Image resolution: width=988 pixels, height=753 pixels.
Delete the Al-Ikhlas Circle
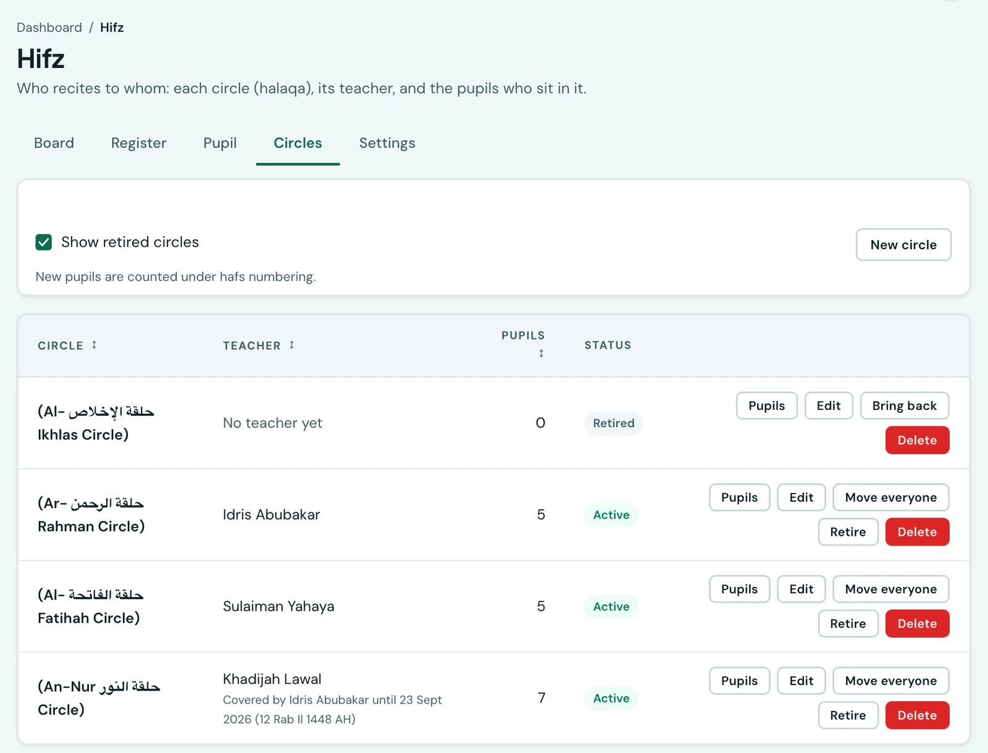[x=917, y=440]
